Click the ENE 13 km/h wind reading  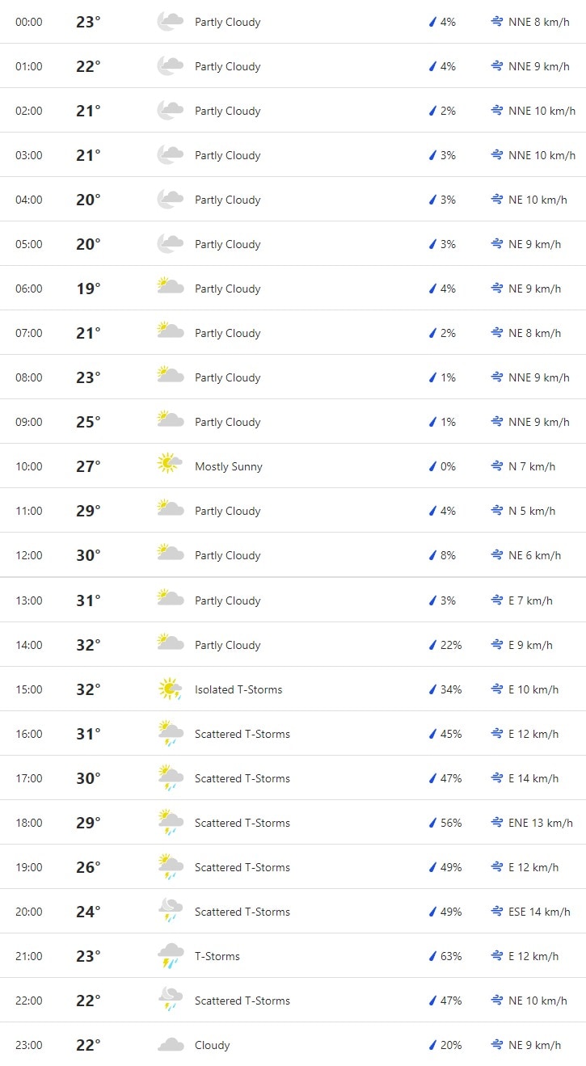point(540,823)
